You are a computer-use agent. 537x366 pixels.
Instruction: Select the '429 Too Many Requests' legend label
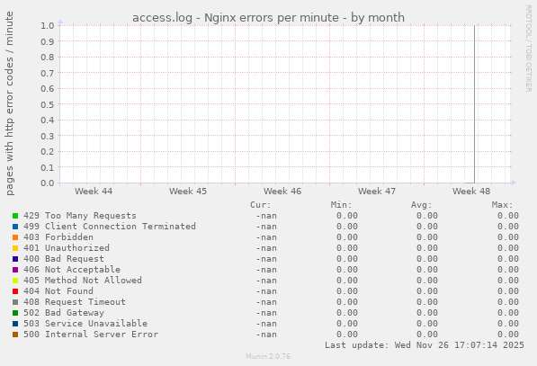80,216
